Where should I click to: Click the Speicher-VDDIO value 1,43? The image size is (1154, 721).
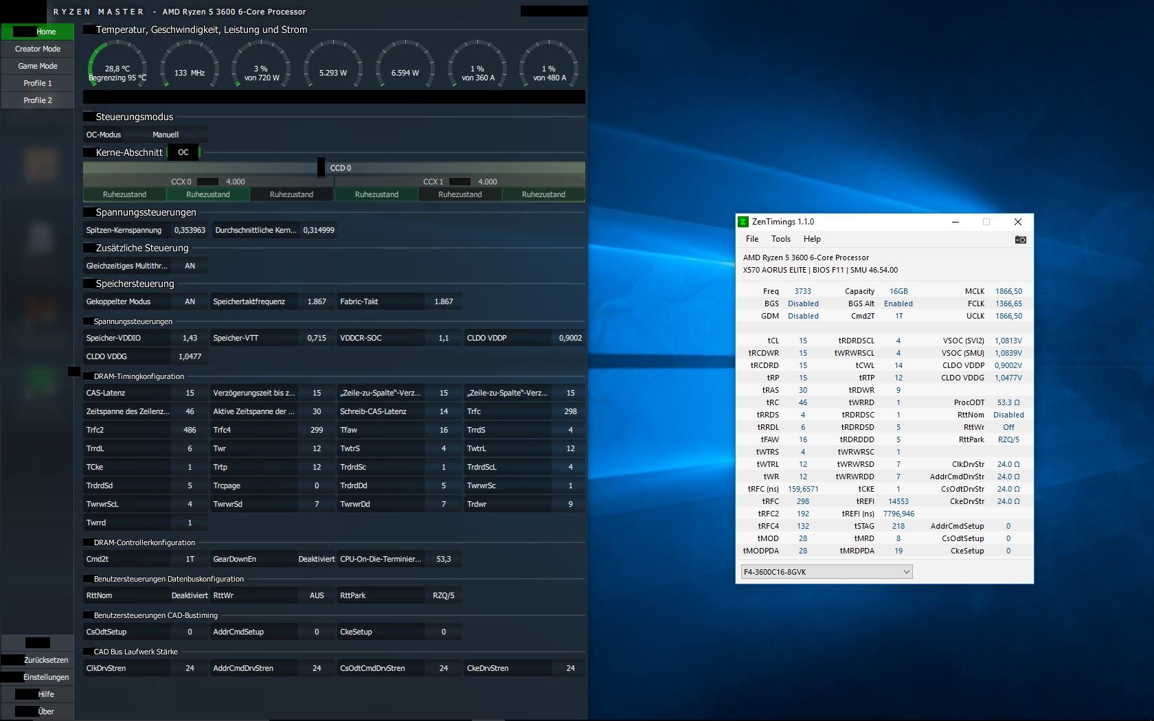coord(190,338)
